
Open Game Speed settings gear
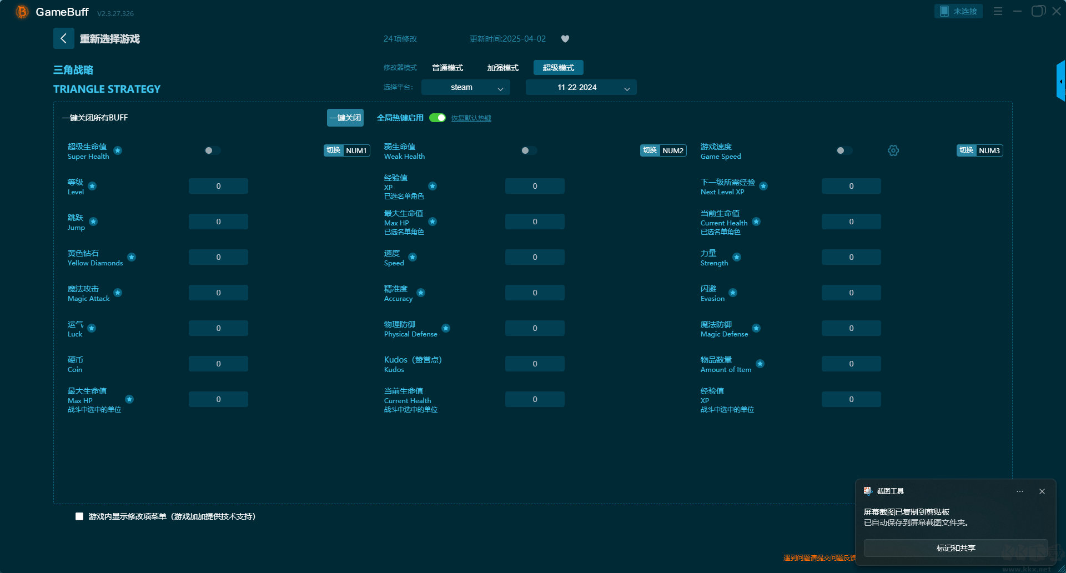pyautogui.click(x=893, y=150)
